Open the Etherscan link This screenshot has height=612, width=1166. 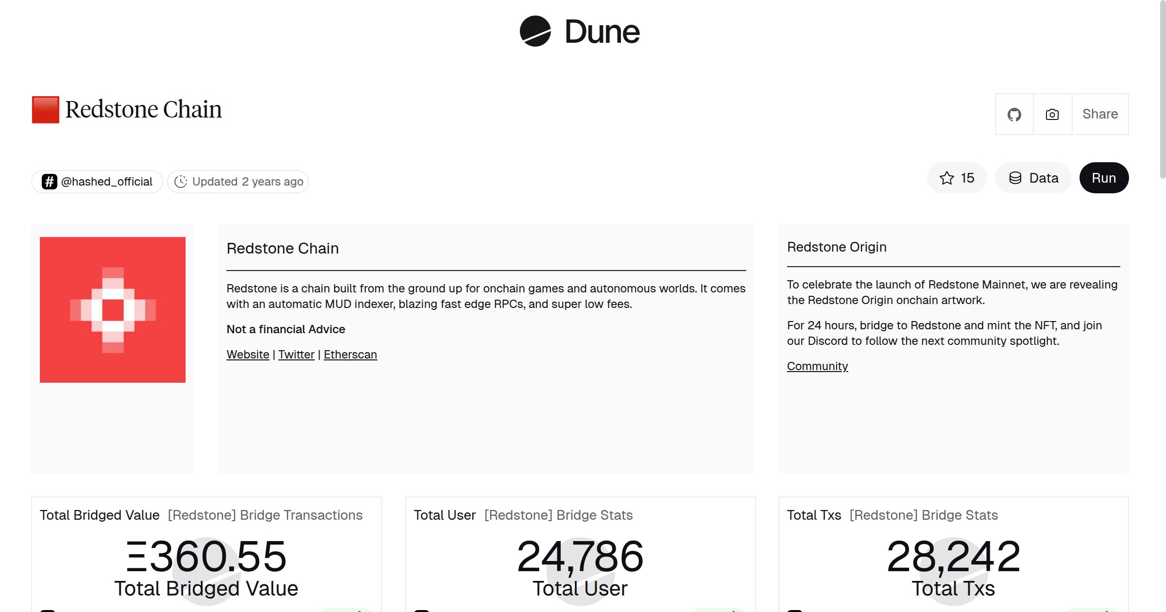pyautogui.click(x=350, y=355)
